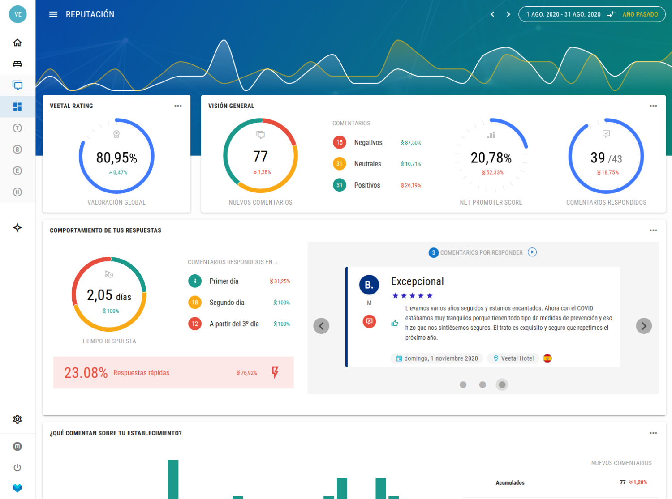Click the Excepcional review title
This screenshot has width=672, height=499.
point(418,281)
